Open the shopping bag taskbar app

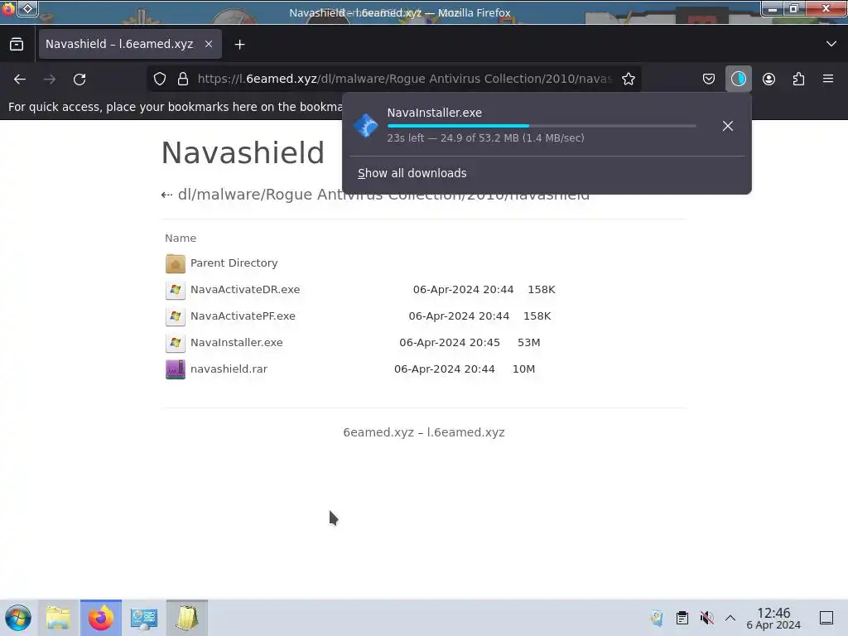point(187,618)
